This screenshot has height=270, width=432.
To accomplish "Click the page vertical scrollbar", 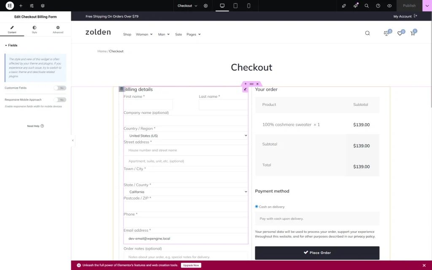I will coord(431,59).
